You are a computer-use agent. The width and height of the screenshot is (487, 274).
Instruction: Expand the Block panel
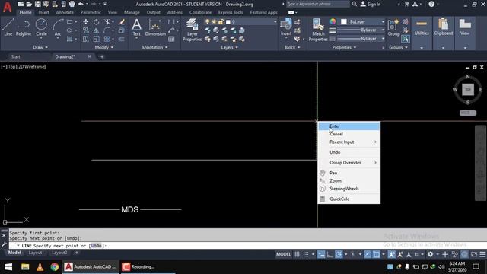[x=292, y=47]
